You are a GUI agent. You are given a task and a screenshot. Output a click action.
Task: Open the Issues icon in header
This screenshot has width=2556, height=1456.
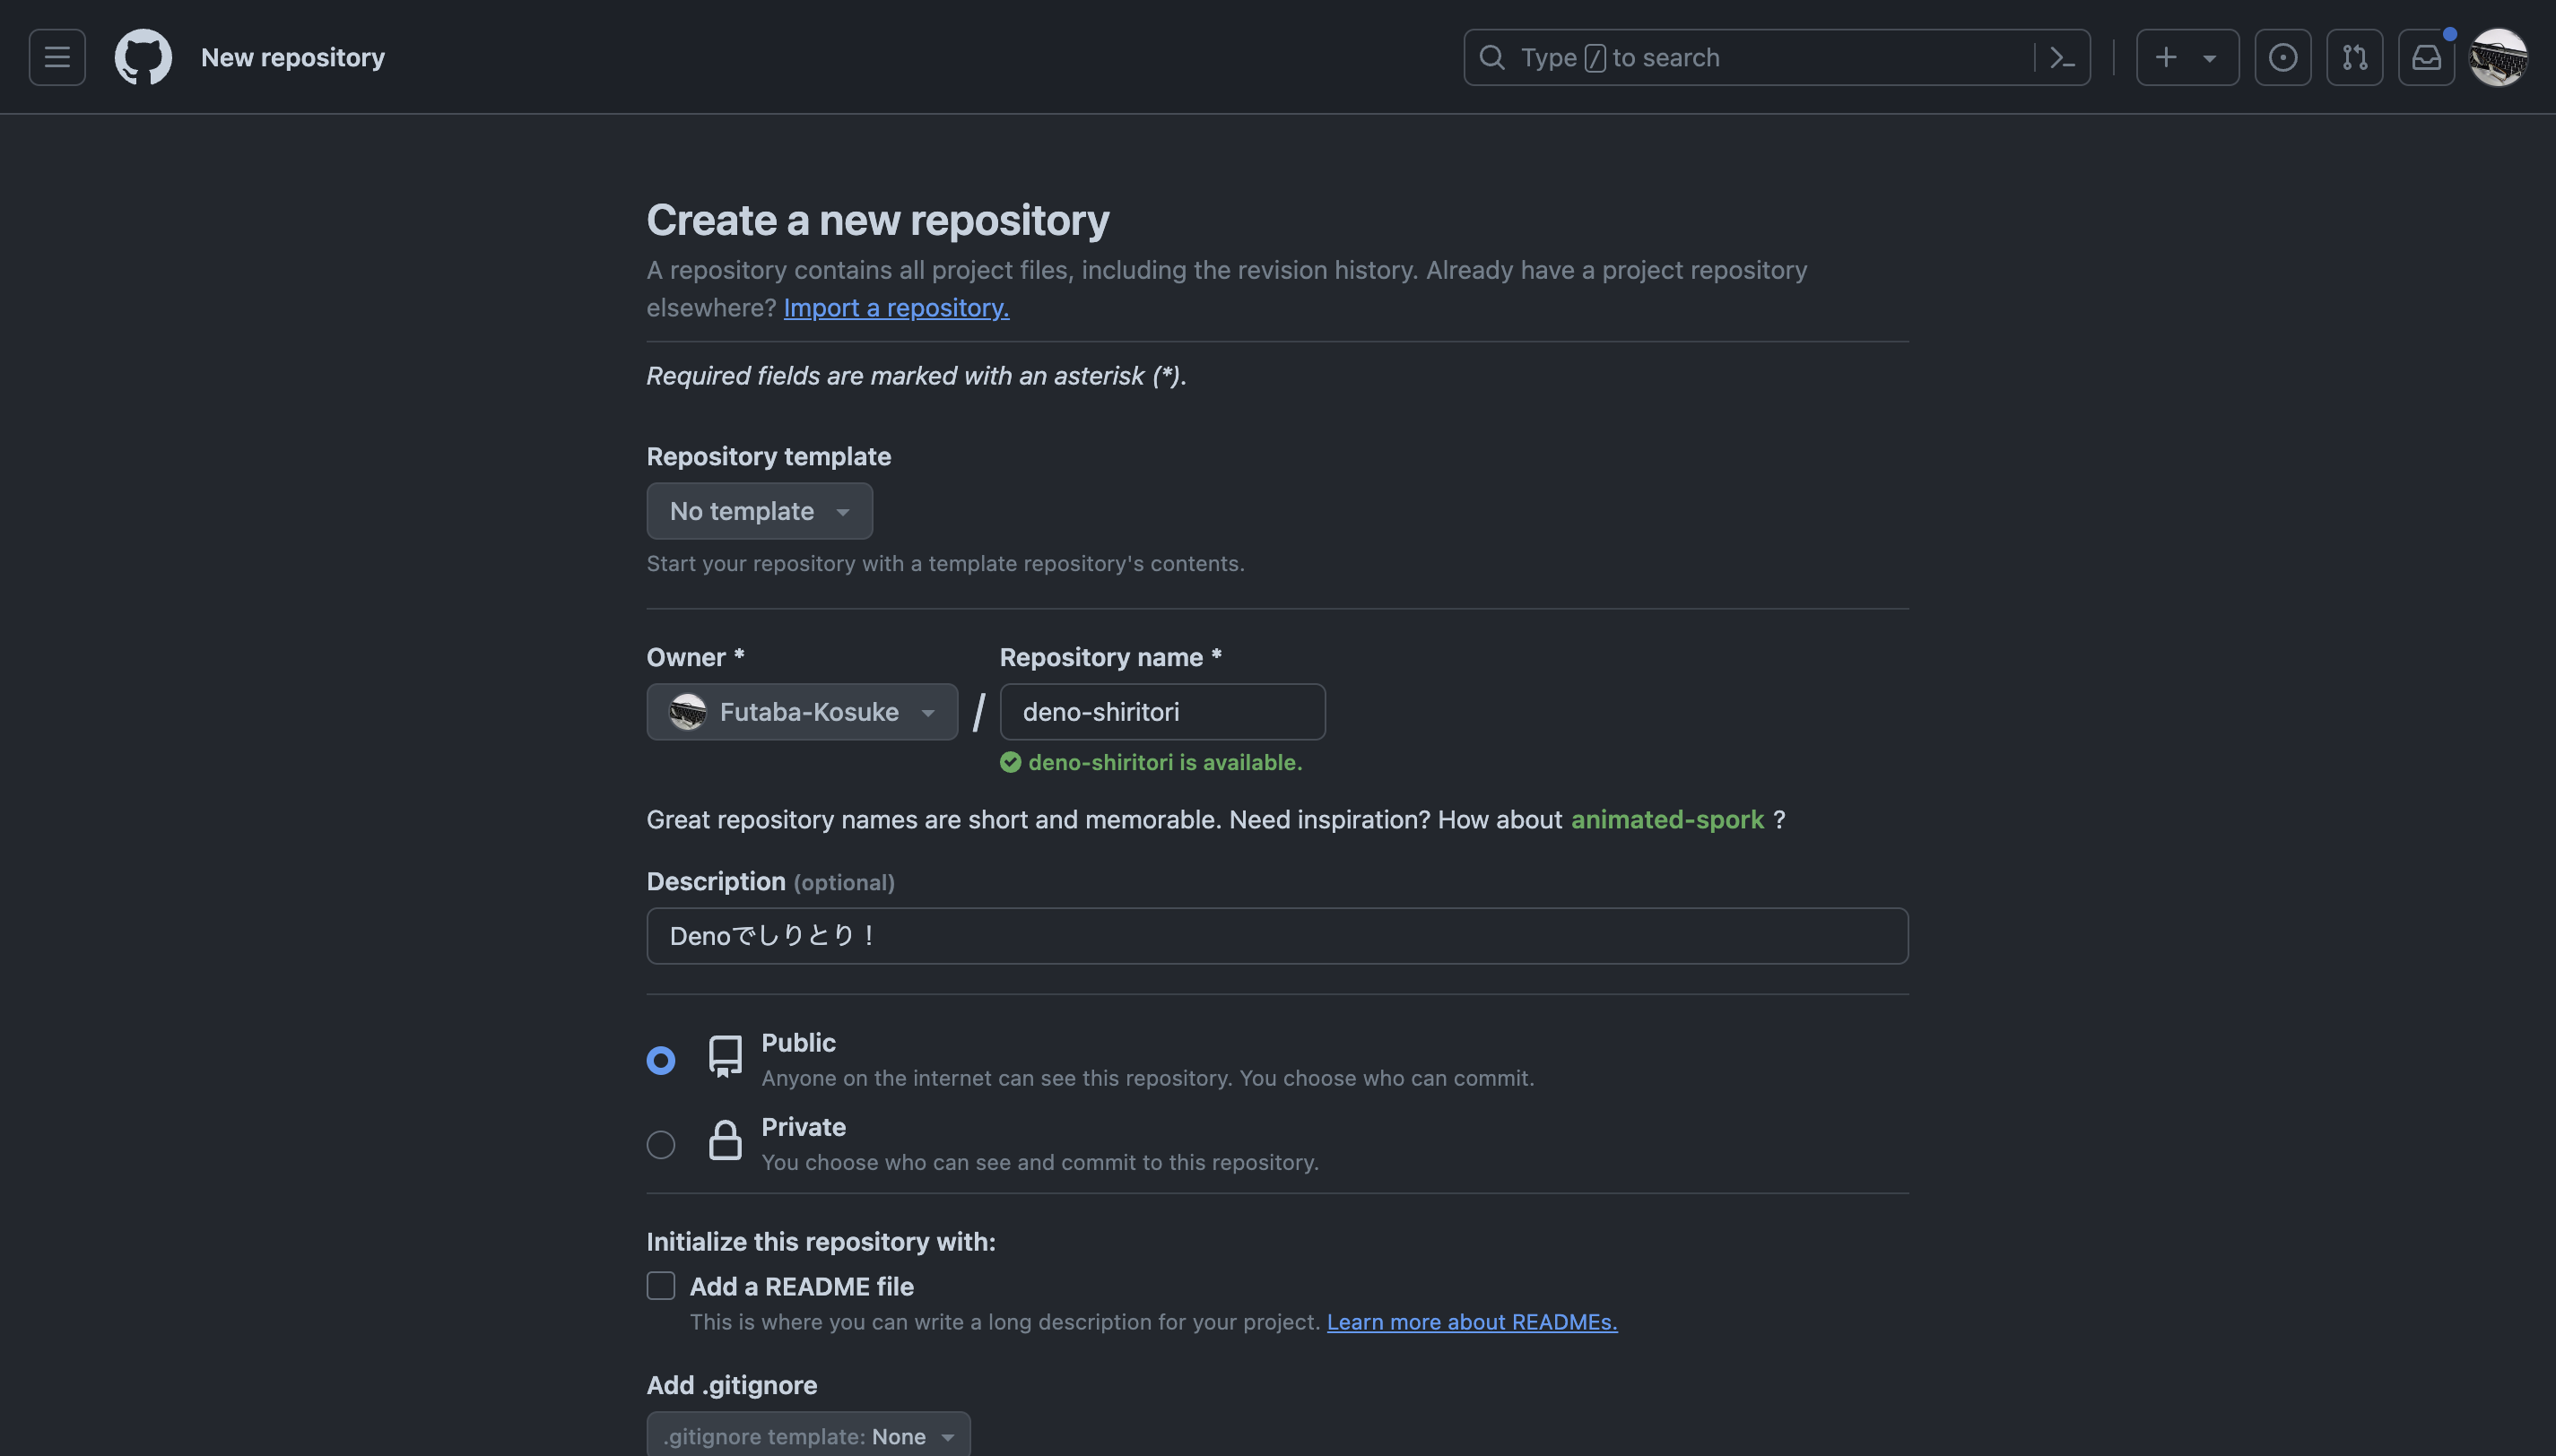[x=2282, y=57]
